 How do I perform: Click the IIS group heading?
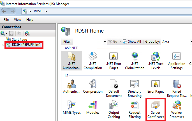coord(66,76)
